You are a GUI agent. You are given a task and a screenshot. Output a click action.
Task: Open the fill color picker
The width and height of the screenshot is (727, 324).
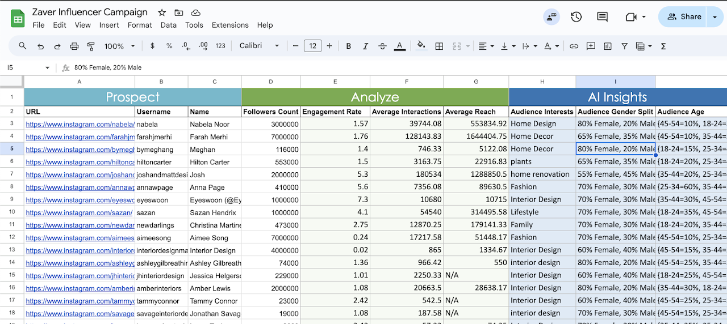tap(421, 46)
